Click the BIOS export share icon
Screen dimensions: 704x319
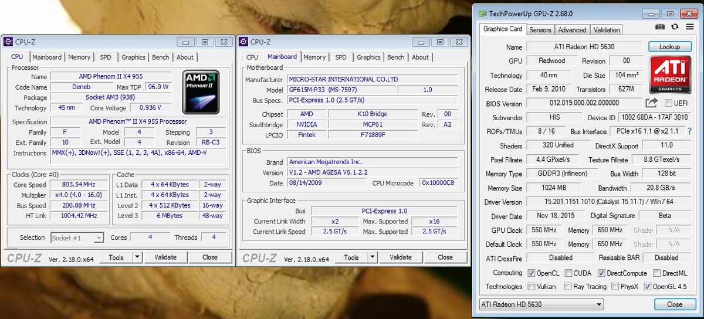[652, 103]
